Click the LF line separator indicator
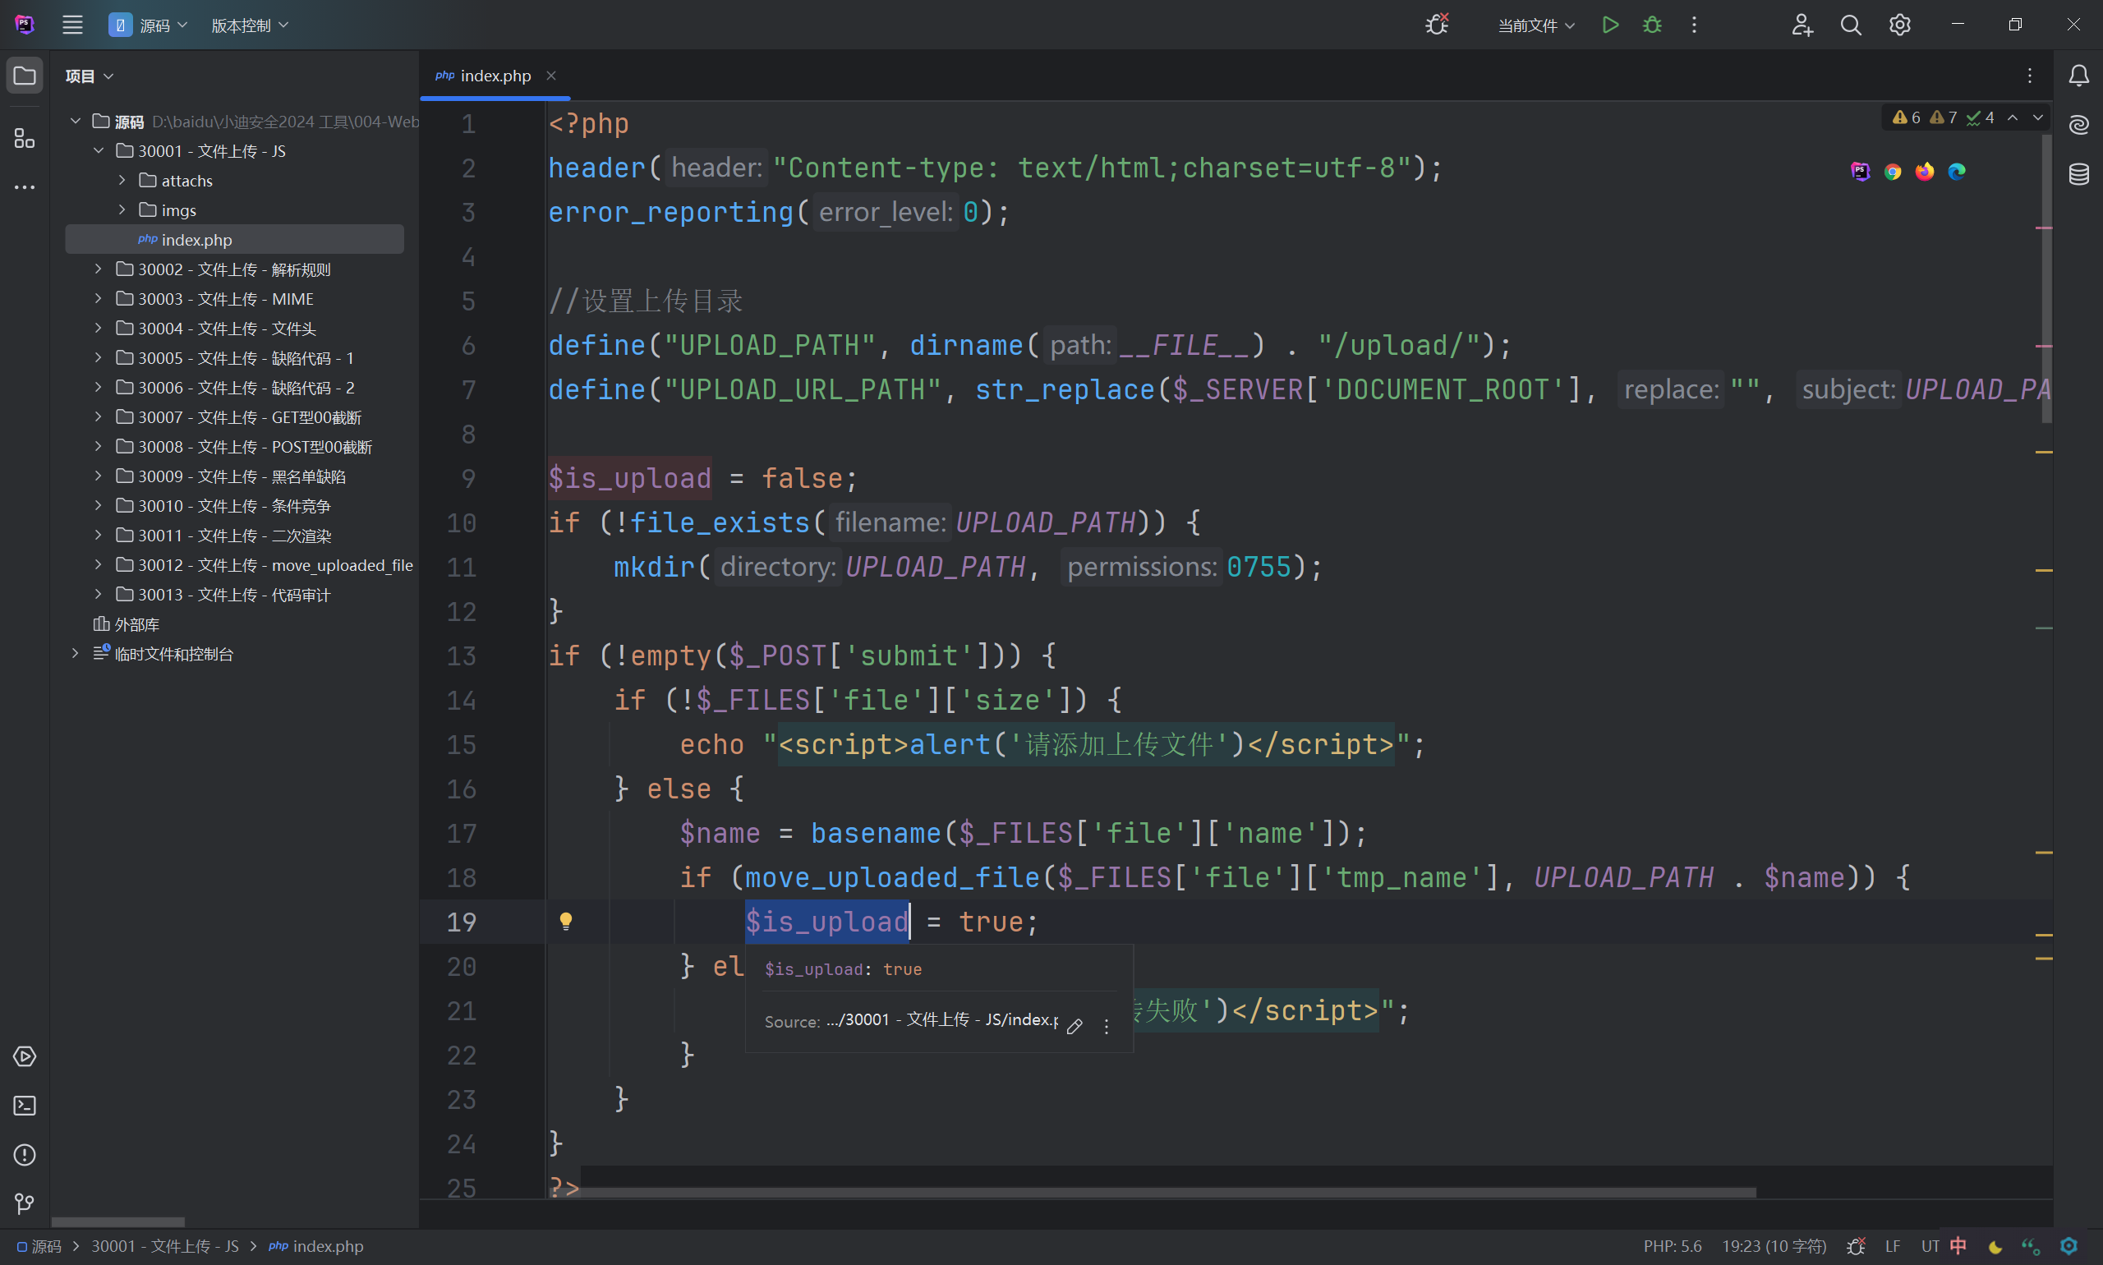This screenshot has width=2103, height=1265. [x=1892, y=1245]
